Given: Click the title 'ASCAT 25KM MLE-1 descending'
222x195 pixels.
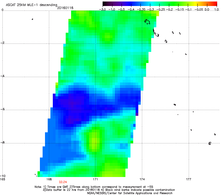Looking at the screenshot, I should 31,5.
